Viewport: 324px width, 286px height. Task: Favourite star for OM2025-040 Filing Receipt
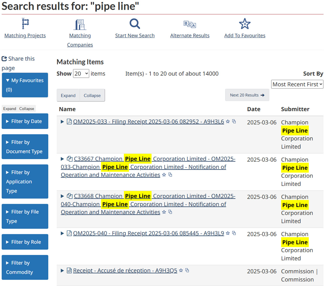[228, 233]
